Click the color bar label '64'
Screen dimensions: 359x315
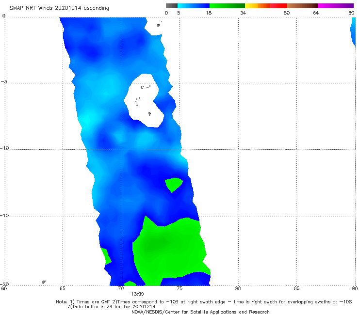316,13
